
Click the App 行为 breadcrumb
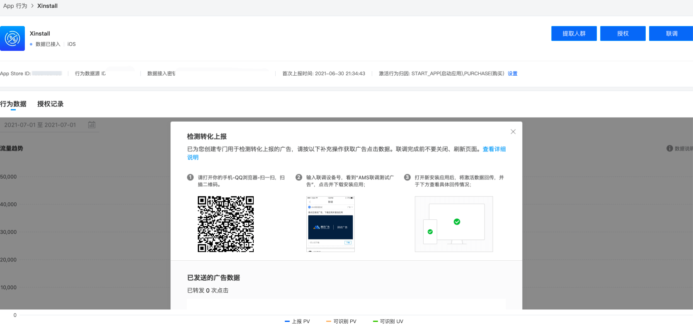pos(15,6)
